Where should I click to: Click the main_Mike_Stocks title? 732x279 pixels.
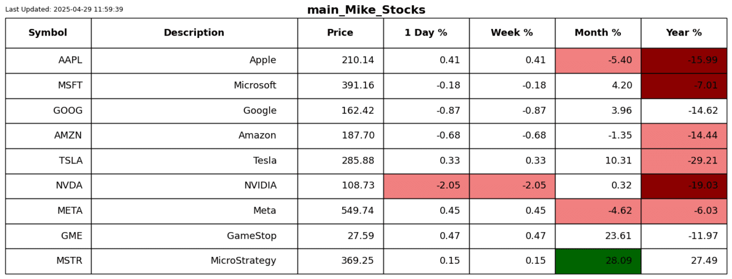pos(366,10)
